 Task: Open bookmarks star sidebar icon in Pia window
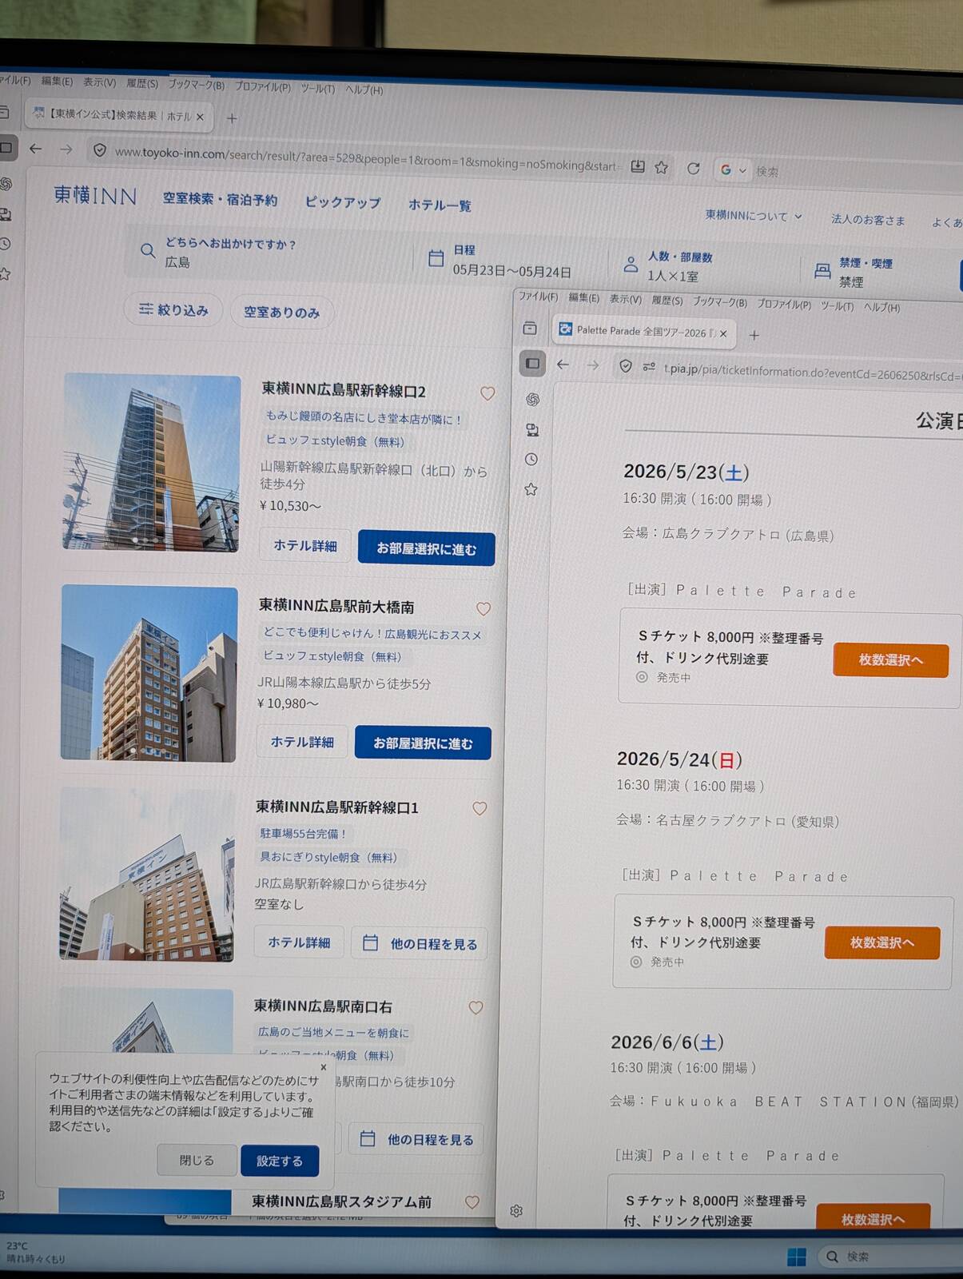point(531,489)
